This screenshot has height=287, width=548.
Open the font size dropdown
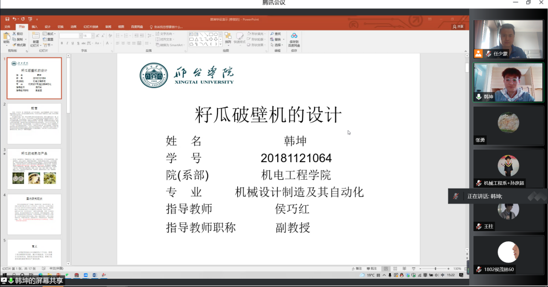(93, 36)
